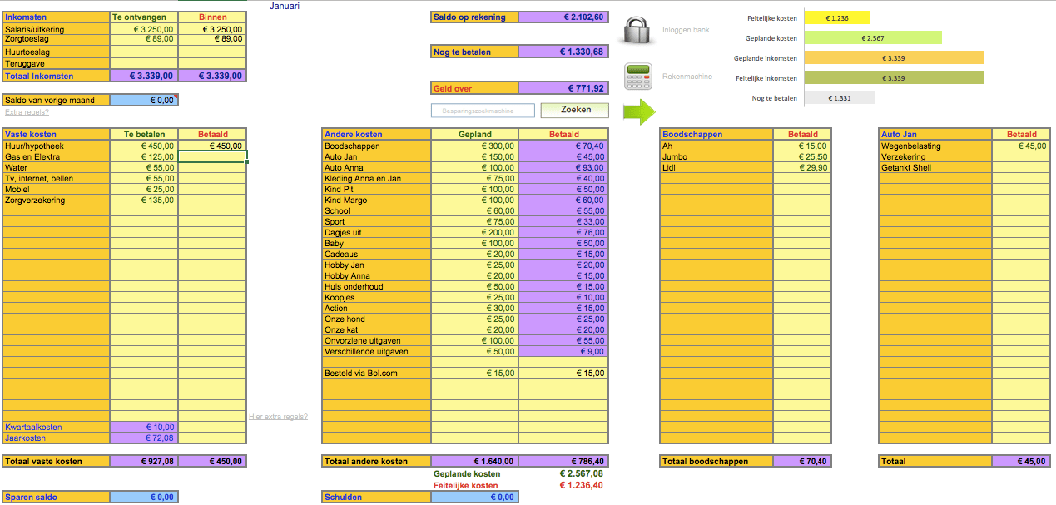Screen dimensions: 1056x505
Task: Select Huur/hypotheek's Betaald cell € 450,00
Action: [x=212, y=146]
